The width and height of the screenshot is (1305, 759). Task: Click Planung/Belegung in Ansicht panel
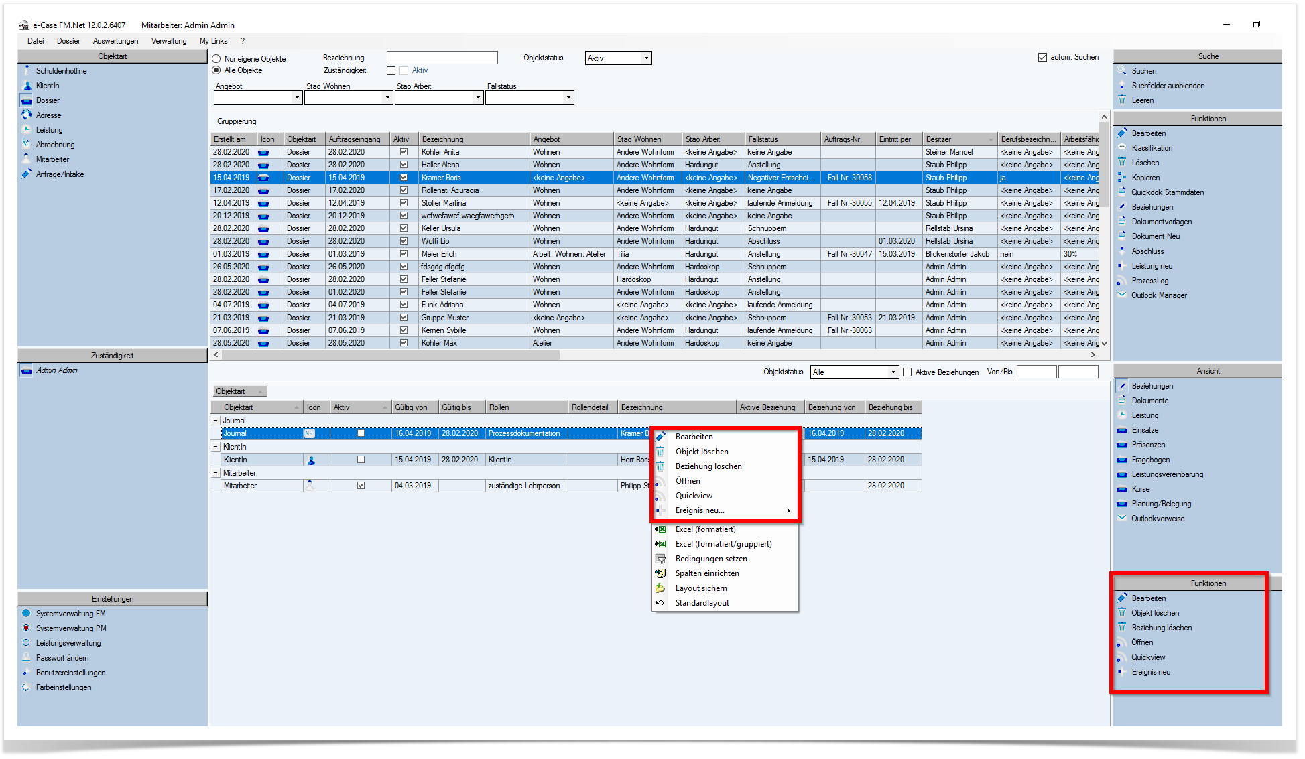point(1162,504)
